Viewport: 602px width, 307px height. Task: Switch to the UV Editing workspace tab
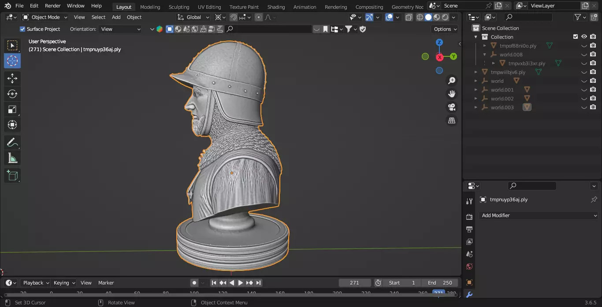click(209, 7)
